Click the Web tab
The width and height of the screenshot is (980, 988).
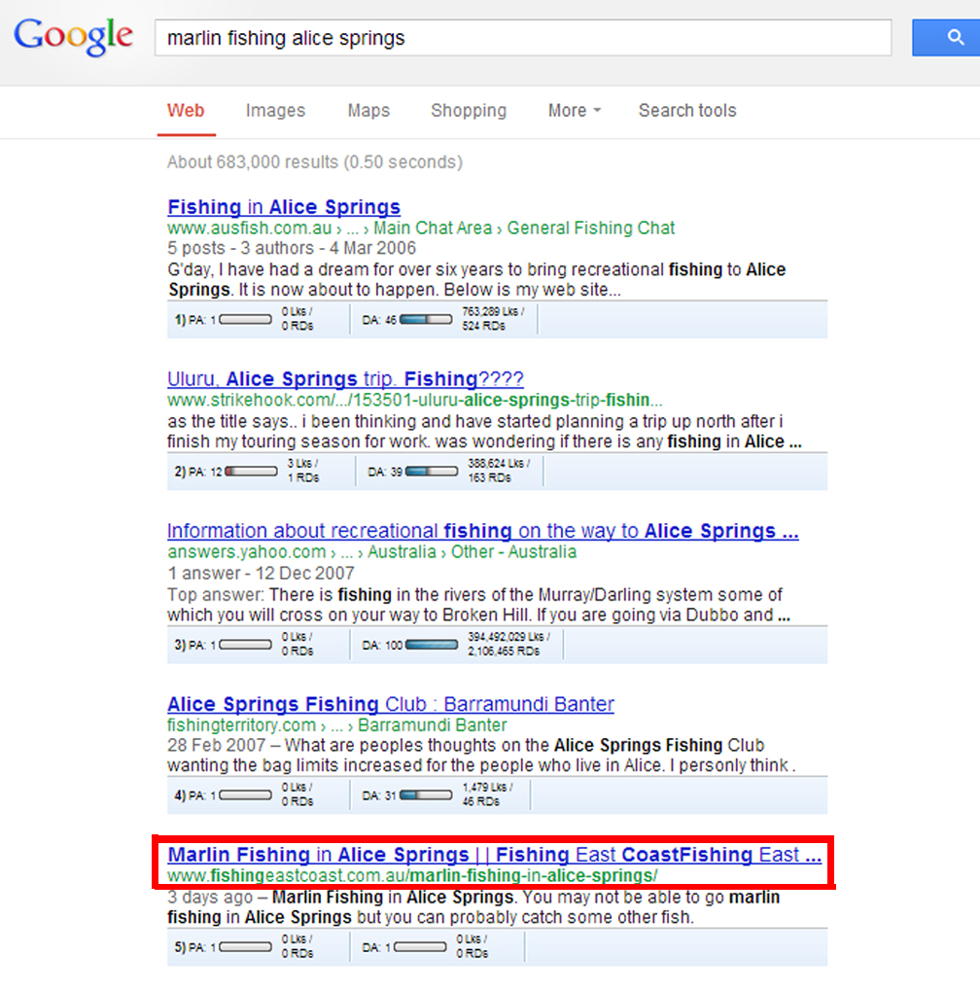click(186, 111)
